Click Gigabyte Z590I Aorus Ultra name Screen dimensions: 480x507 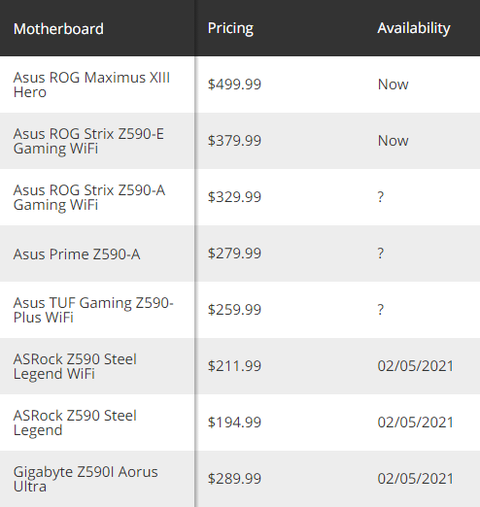(x=86, y=479)
